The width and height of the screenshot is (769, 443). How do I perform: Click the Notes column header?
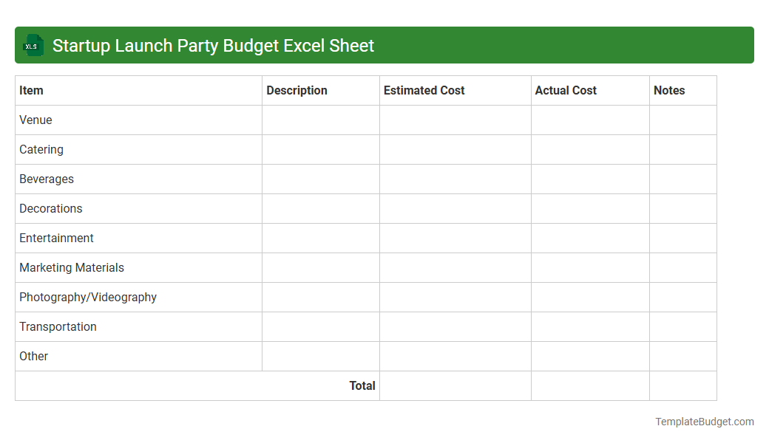[x=669, y=90]
